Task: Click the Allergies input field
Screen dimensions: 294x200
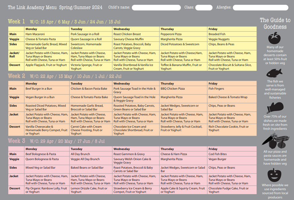Action: click(x=260, y=7)
